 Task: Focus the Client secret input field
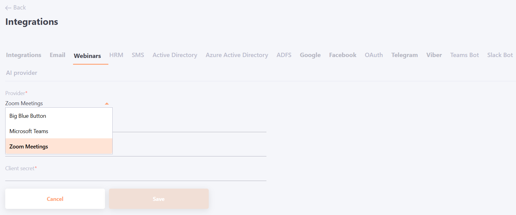tap(136, 176)
